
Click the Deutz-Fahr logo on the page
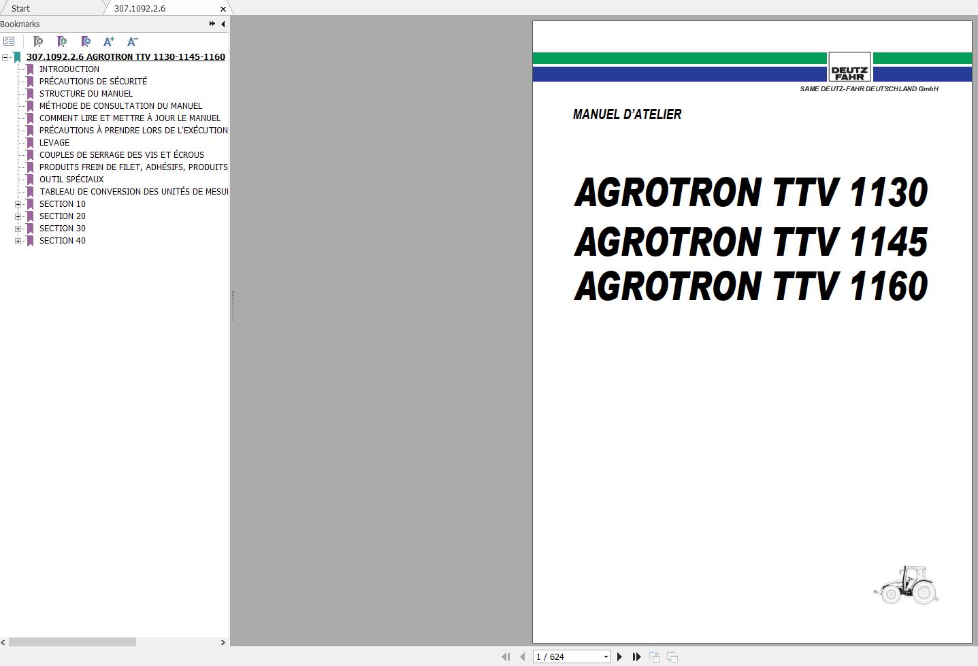(x=849, y=67)
